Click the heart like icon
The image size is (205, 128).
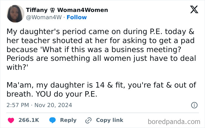coord(11,120)
